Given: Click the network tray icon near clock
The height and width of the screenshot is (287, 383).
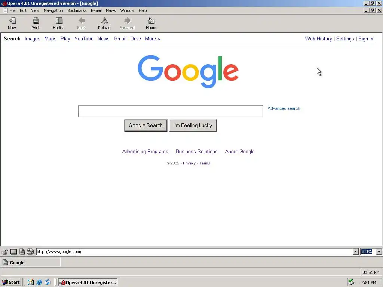Looking at the screenshot, I should (x=351, y=283).
